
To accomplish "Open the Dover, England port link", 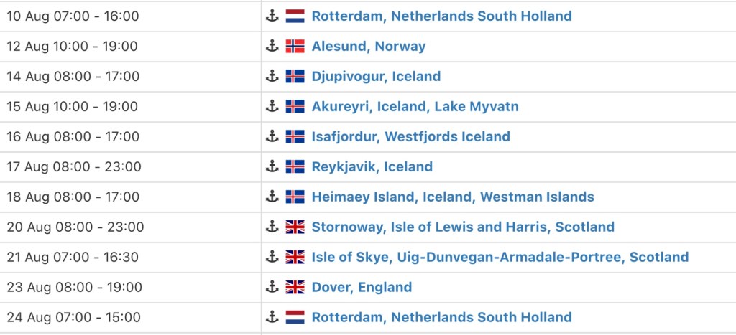I will click(362, 287).
